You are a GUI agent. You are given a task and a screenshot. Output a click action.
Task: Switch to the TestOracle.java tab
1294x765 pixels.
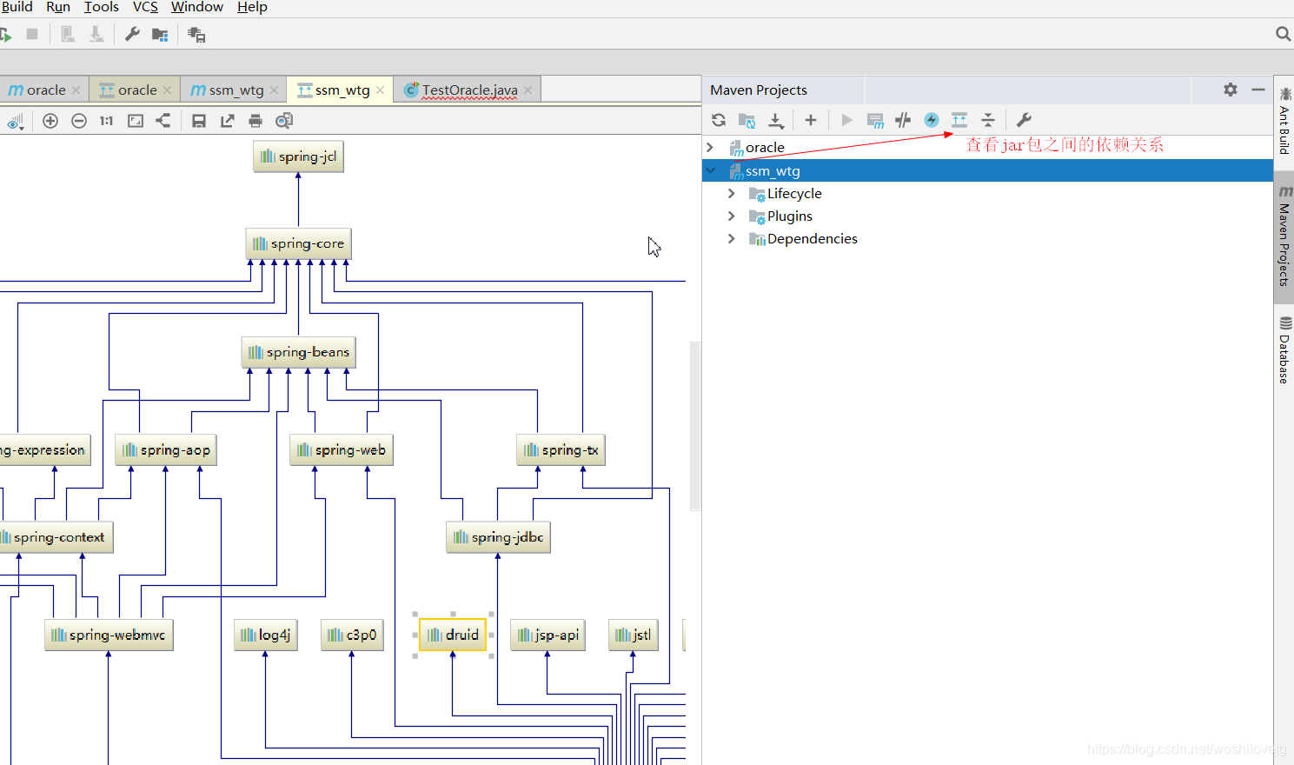point(469,90)
